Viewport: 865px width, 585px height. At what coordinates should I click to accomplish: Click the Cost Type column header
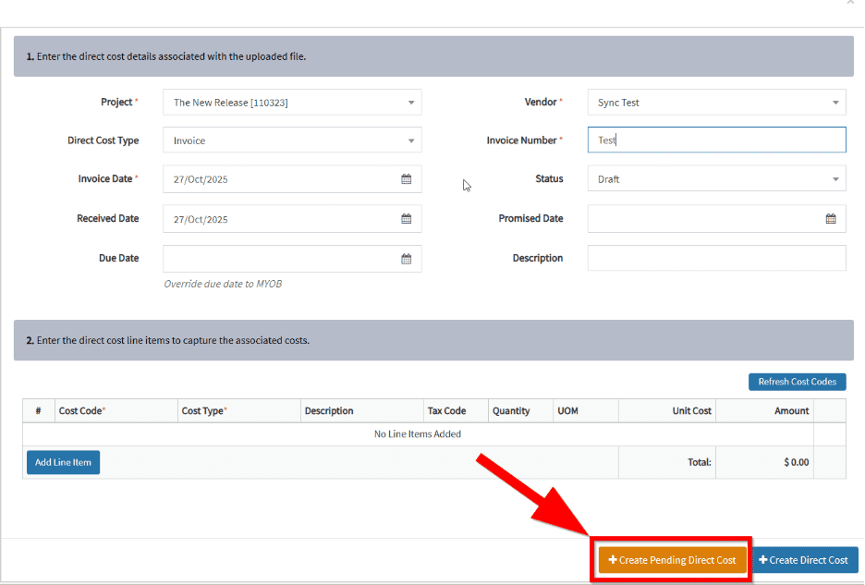(x=204, y=410)
